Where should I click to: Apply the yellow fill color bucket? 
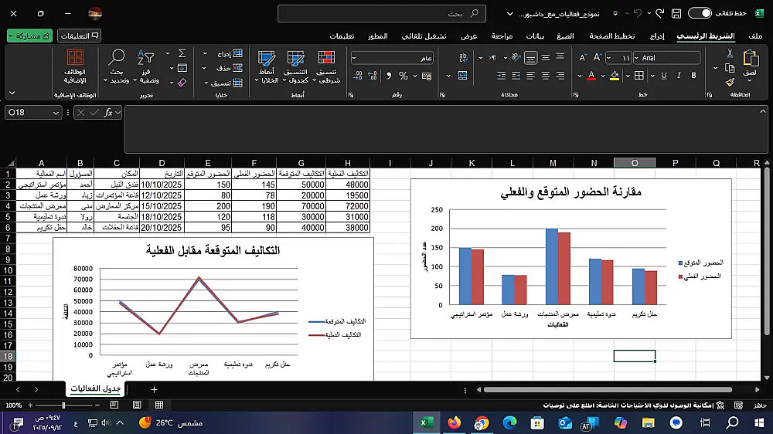pos(615,76)
